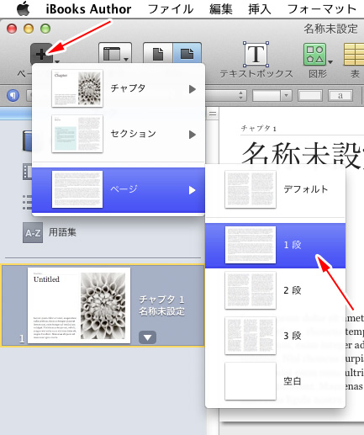364x435 pixels.
Task: Pick the 1 段 page layout
Action: (x=275, y=246)
